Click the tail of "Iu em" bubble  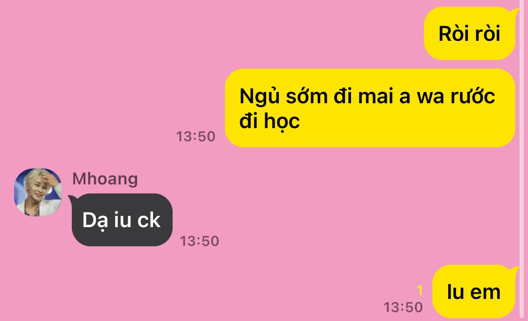515,270
